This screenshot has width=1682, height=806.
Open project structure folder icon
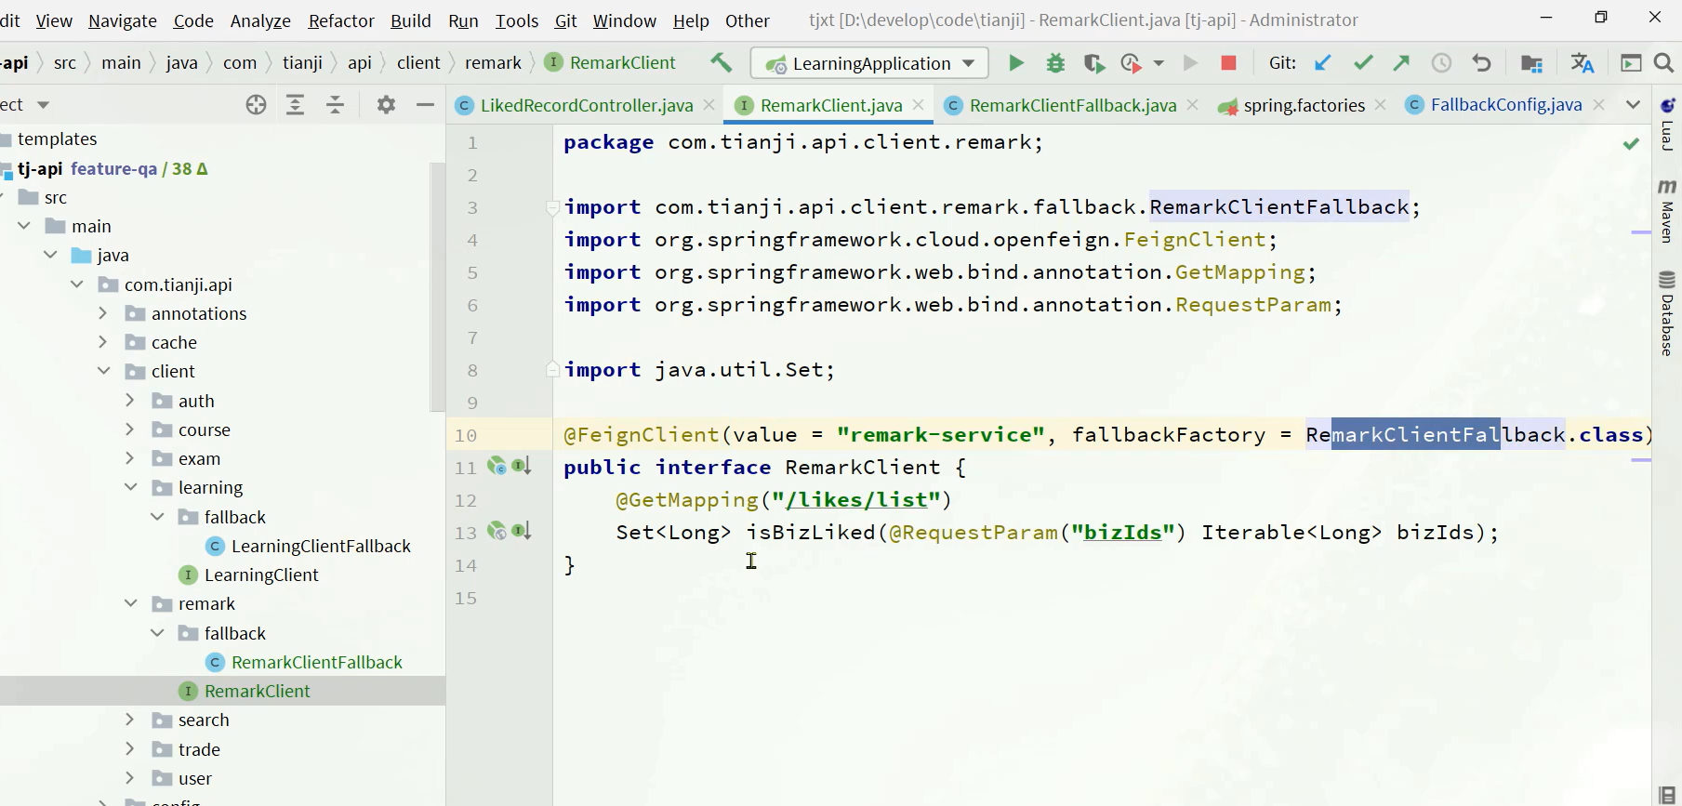pos(1531,63)
